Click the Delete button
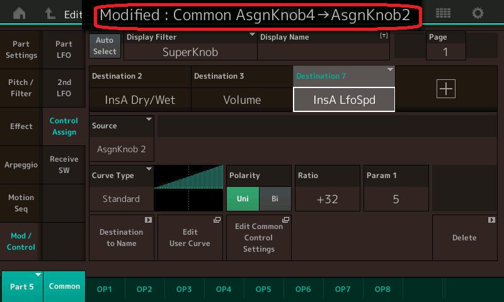The image size is (504, 302). [464, 237]
